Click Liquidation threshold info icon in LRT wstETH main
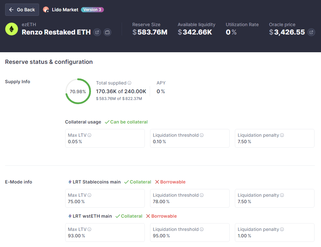 202,229
